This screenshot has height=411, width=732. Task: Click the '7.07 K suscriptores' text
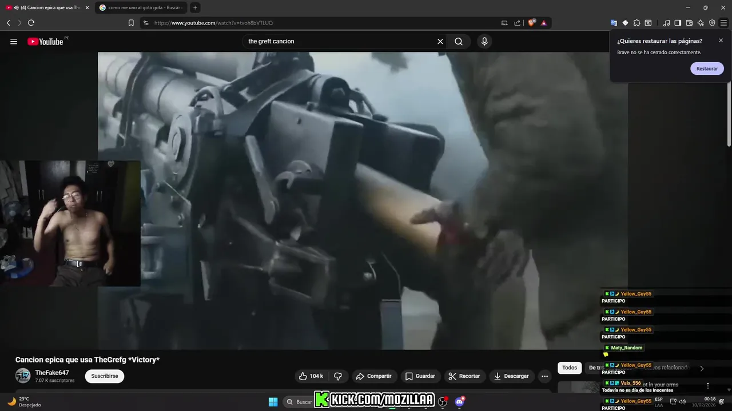(55, 381)
